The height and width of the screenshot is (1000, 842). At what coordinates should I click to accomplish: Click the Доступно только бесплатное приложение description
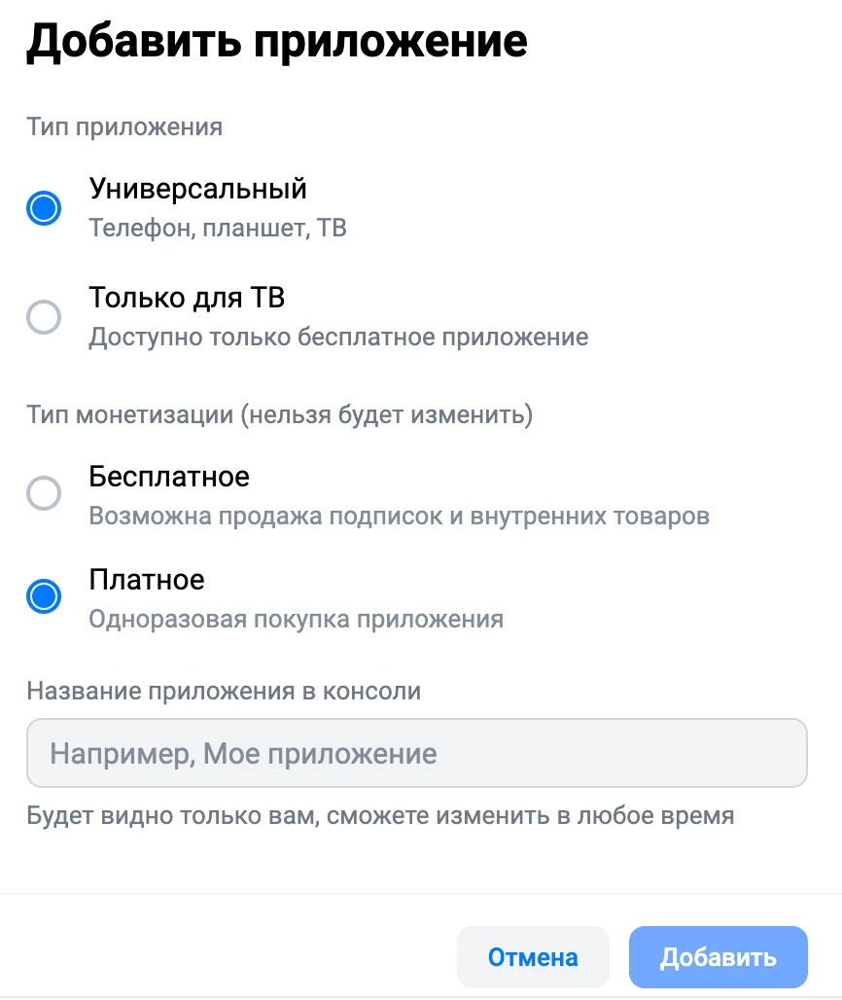tap(338, 338)
